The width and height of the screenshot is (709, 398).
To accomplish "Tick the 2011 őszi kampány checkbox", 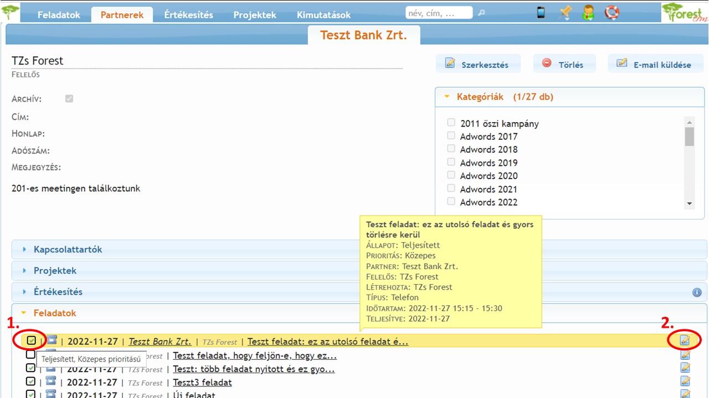I will [451, 123].
